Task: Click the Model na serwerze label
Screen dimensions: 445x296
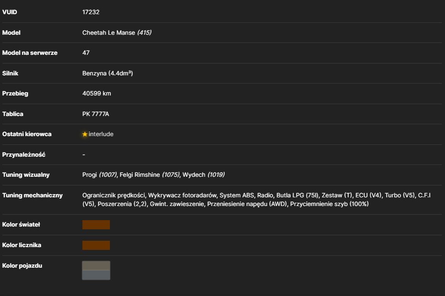Action: [x=30, y=53]
